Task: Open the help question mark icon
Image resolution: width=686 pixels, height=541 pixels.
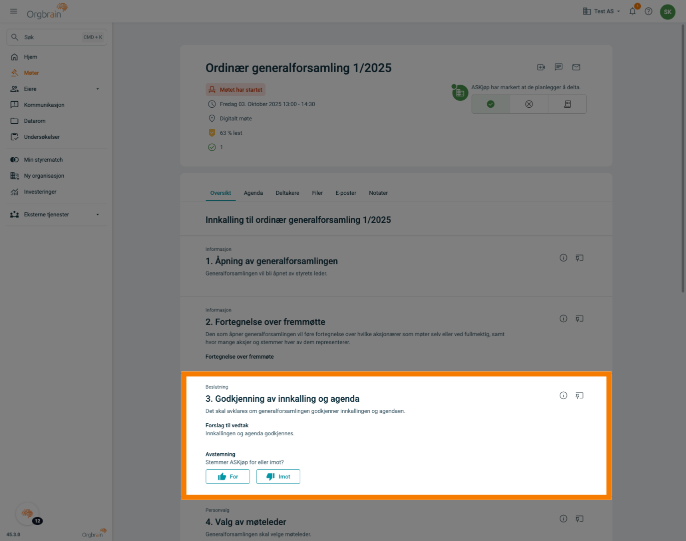Action: (648, 12)
